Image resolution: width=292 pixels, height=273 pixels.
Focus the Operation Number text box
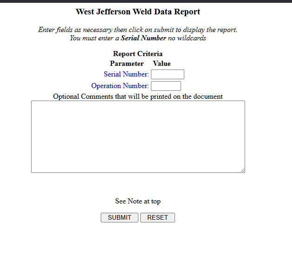click(166, 86)
